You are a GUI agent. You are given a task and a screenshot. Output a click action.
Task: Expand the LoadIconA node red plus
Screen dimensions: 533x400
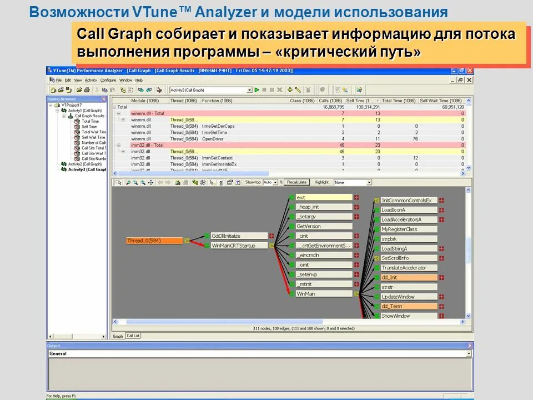pyautogui.click(x=441, y=210)
